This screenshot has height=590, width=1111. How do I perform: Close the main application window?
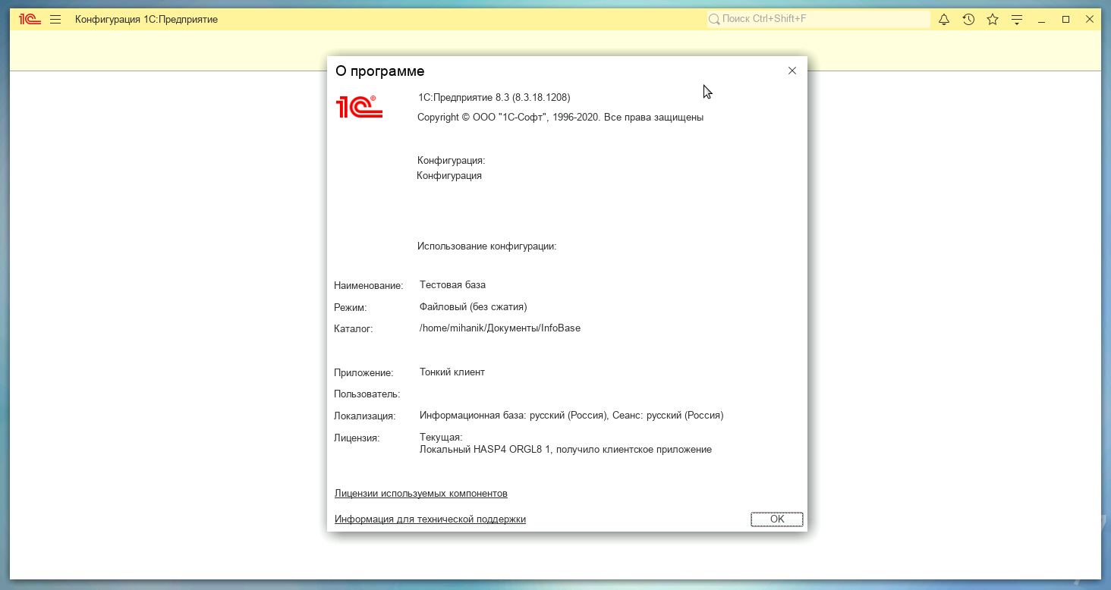coord(1090,20)
